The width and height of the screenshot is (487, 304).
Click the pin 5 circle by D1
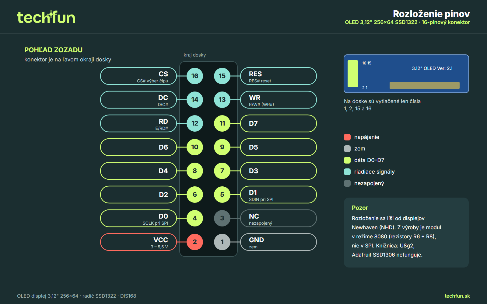(x=222, y=195)
